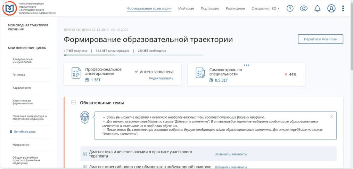Click the Перейти в Мой план button
Viewport: 353px width, 169px height.
pos(321,39)
